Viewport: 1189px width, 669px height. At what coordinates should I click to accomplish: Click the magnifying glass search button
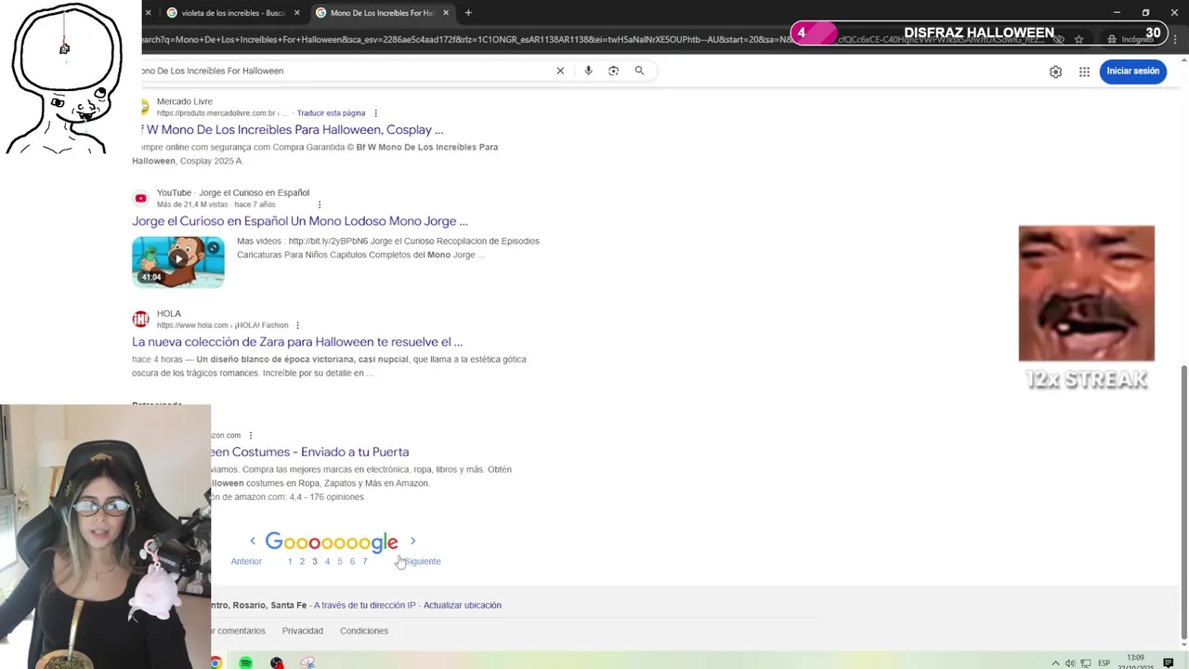click(x=639, y=71)
